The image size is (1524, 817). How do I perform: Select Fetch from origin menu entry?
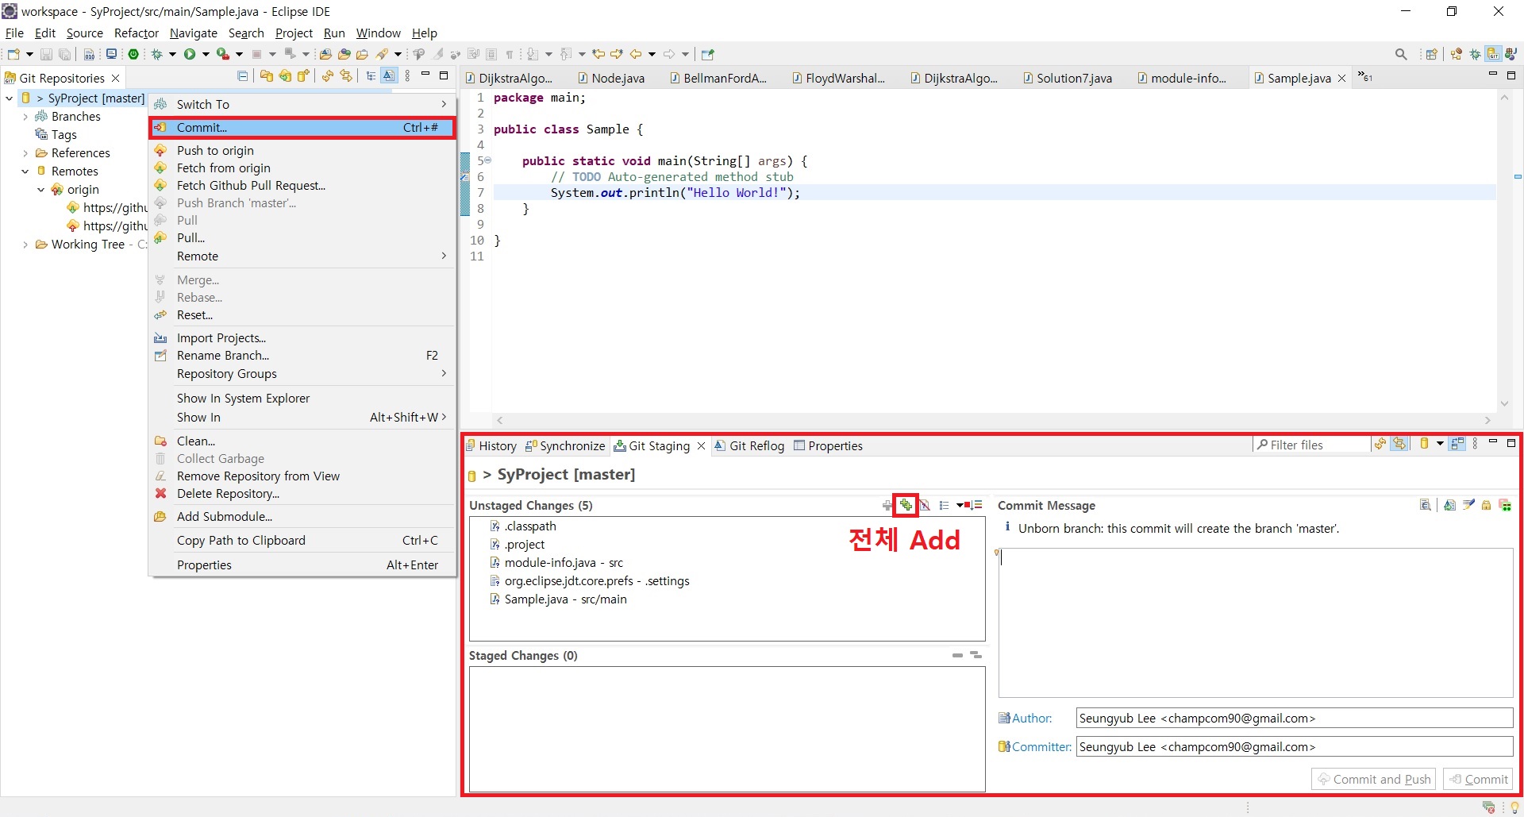pyautogui.click(x=302, y=168)
